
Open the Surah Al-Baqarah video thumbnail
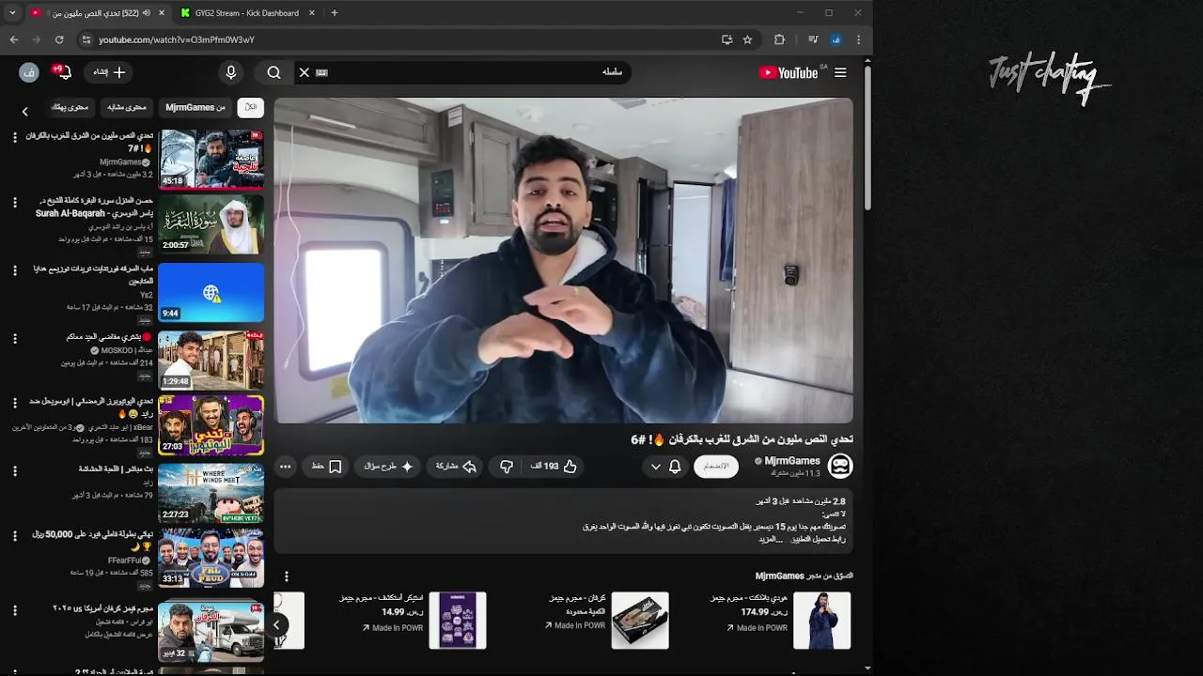coord(211,225)
